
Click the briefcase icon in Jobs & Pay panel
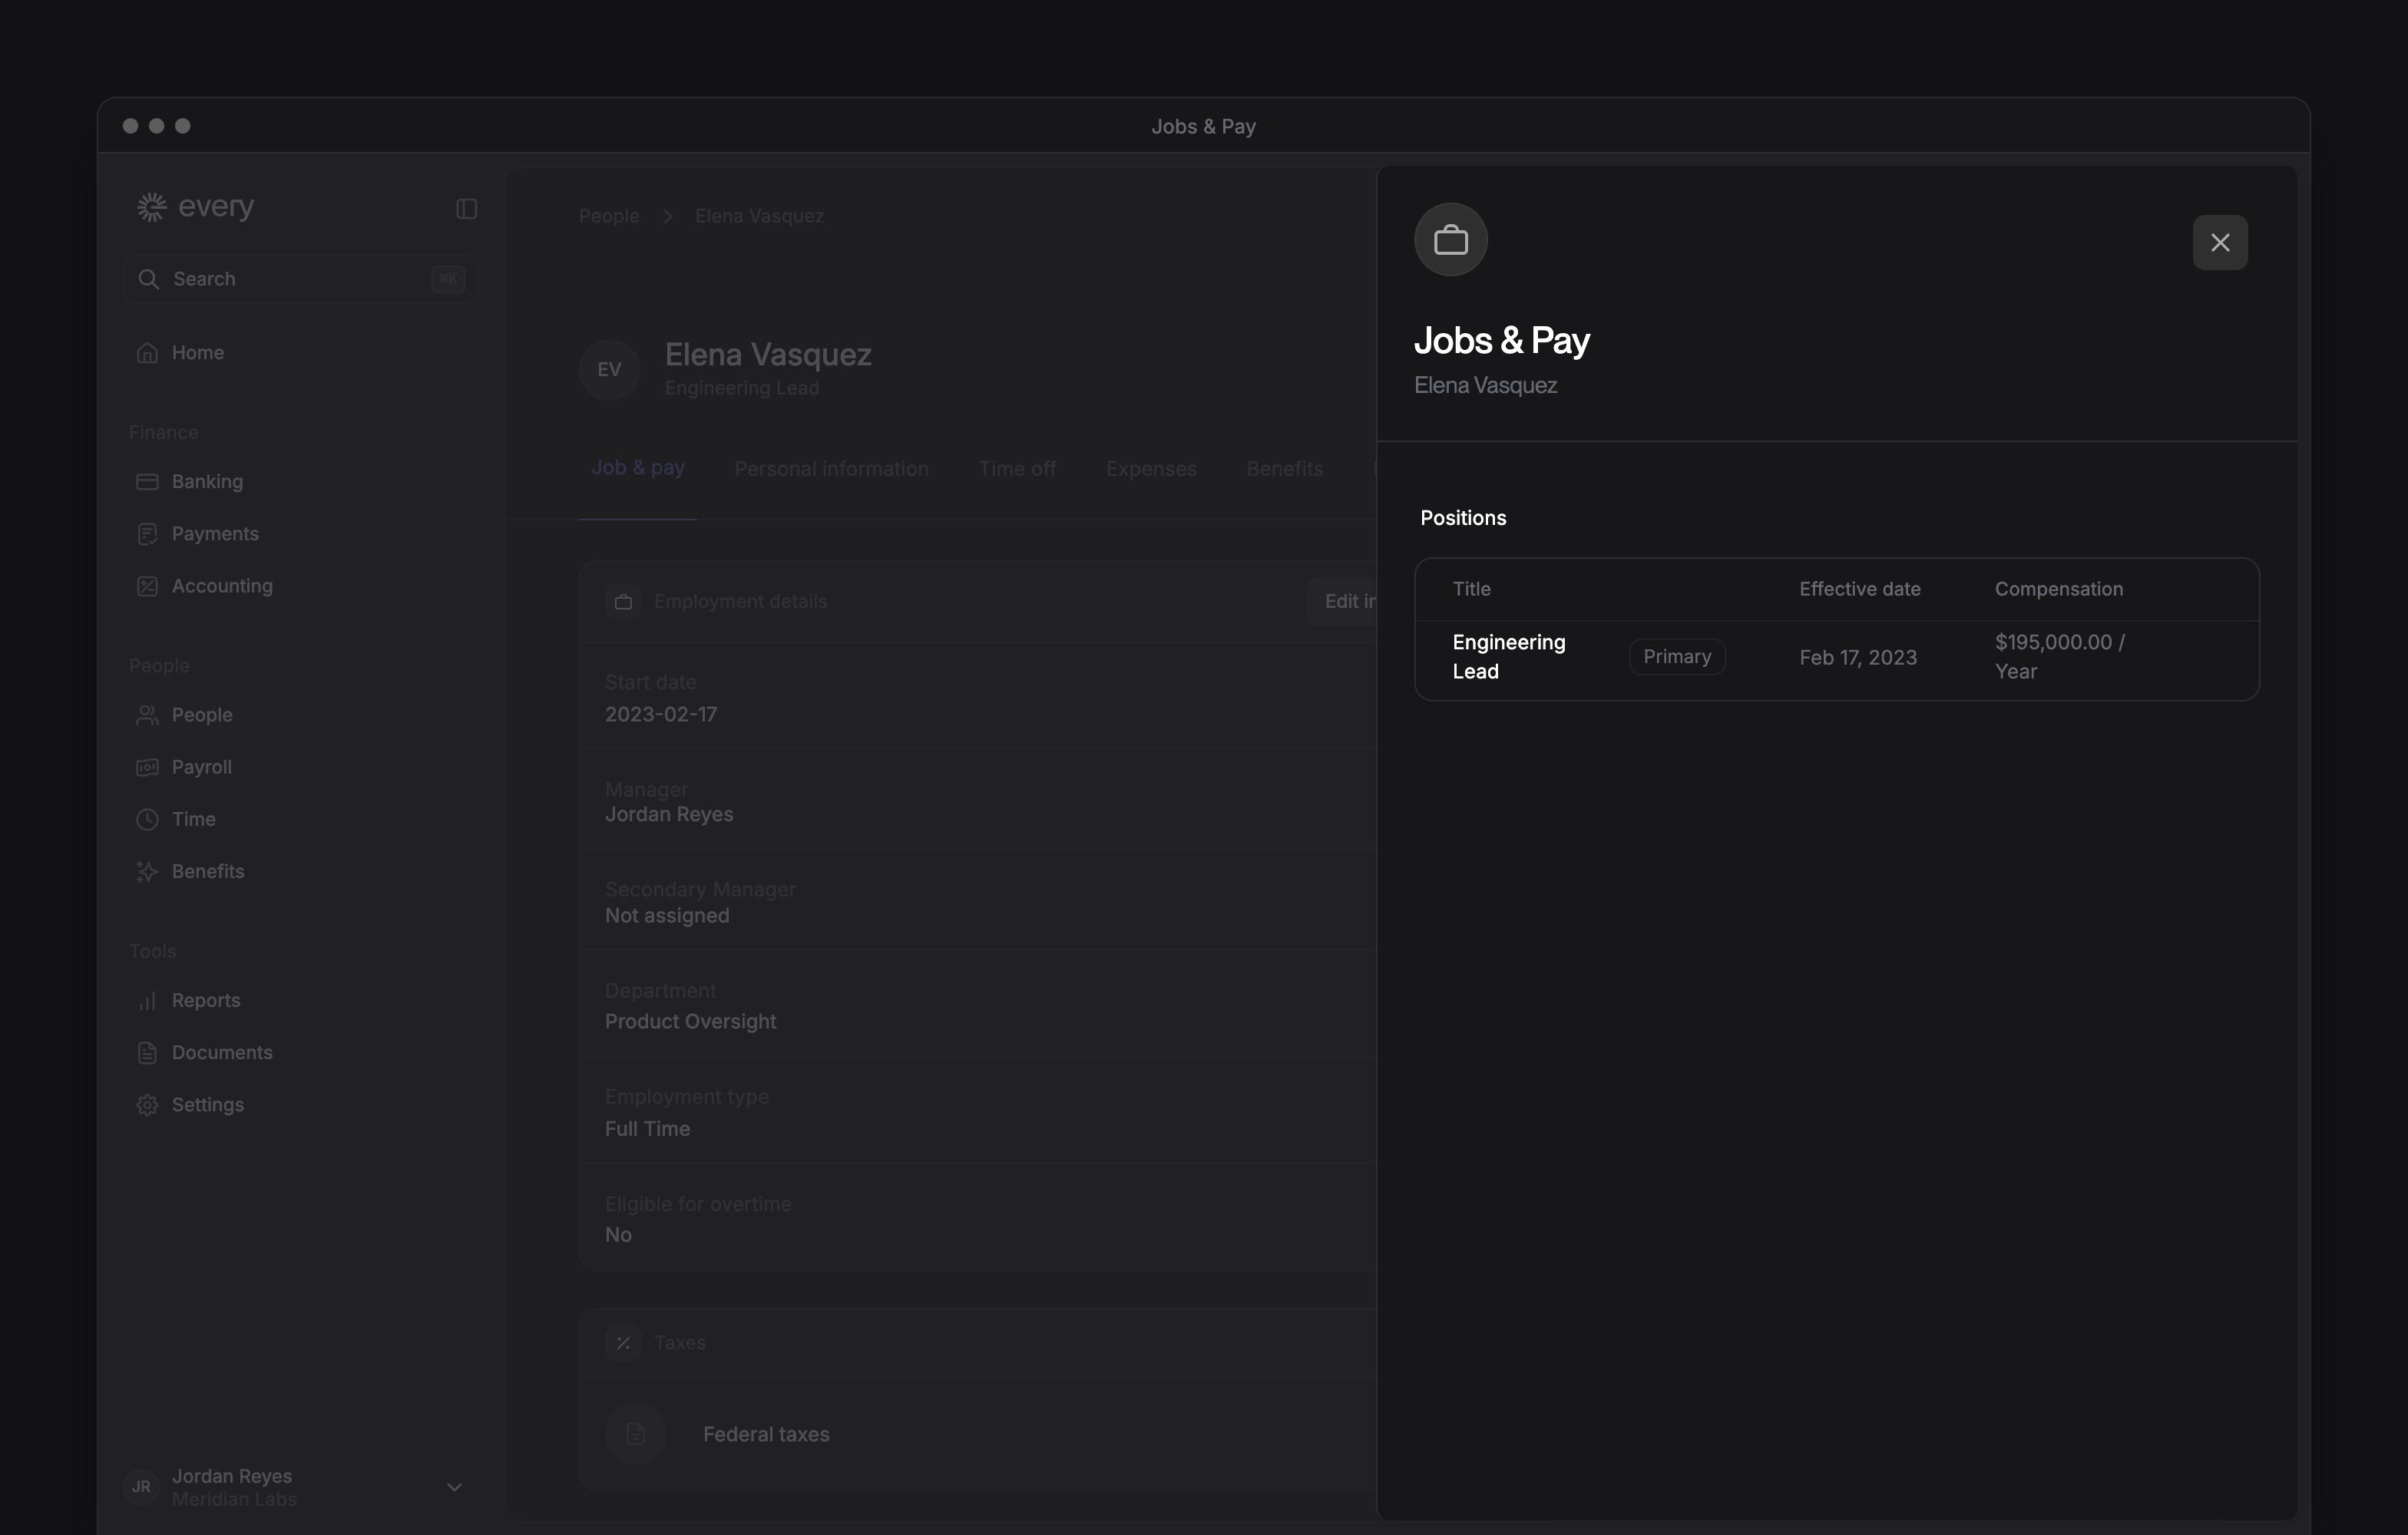pos(1450,239)
